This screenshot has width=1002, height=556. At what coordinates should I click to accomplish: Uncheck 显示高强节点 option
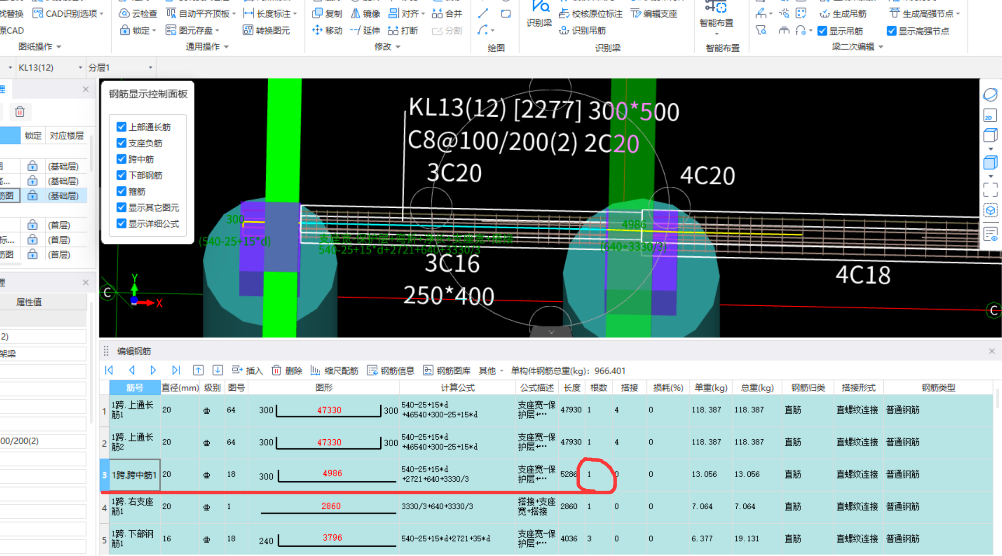tap(892, 31)
